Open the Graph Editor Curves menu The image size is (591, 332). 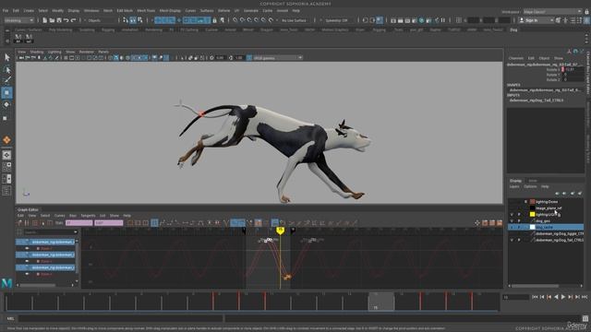pyautogui.click(x=59, y=216)
